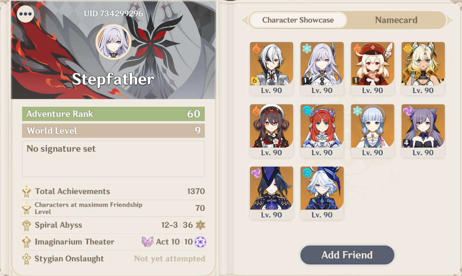Click the empty signature box
Image resolution: width=462 pixels, height=276 pixels.
pyautogui.click(x=113, y=159)
